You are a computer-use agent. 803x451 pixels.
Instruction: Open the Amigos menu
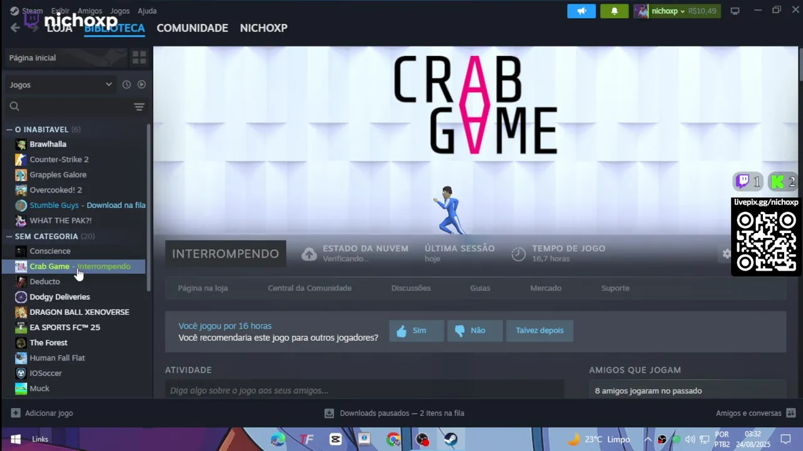coord(90,11)
